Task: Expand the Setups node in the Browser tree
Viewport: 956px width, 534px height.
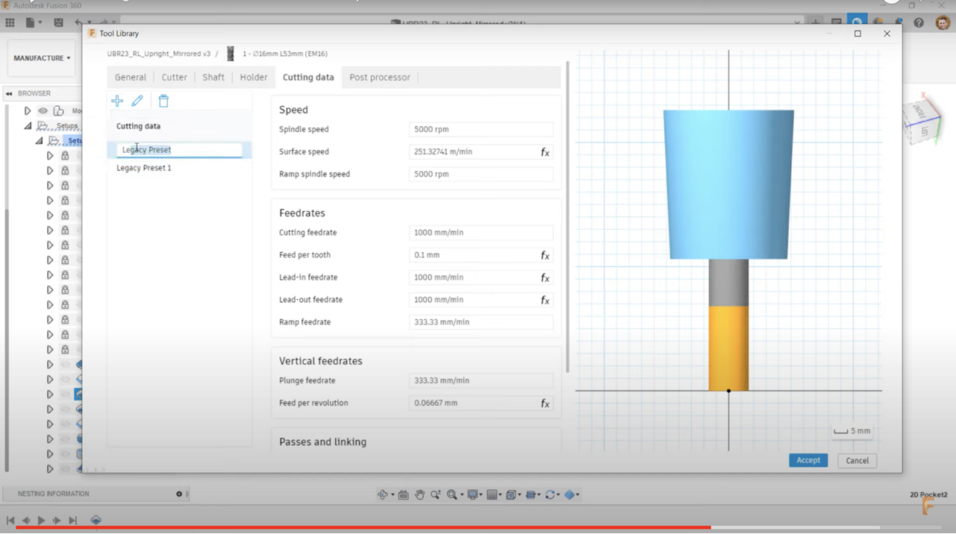Action: [26, 125]
